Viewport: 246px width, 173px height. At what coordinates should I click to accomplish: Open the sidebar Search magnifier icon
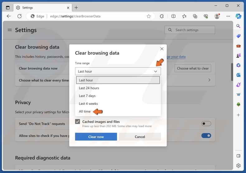[238, 26]
